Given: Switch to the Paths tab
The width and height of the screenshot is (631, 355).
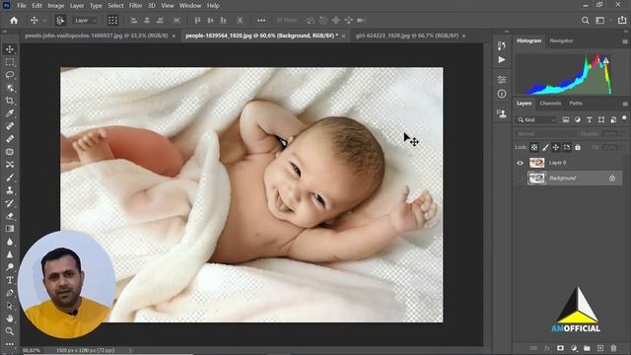Looking at the screenshot, I should (x=576, y=104).
